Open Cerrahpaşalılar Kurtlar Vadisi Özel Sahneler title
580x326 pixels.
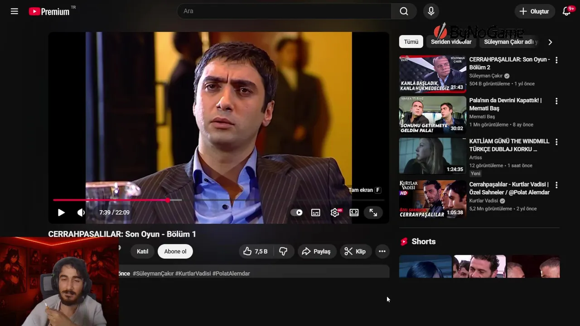coord(509,188)
